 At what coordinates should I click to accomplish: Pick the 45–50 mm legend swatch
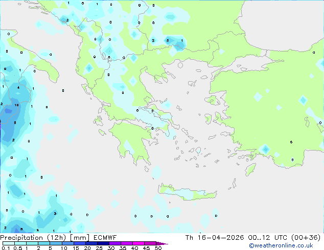point(150,243)
